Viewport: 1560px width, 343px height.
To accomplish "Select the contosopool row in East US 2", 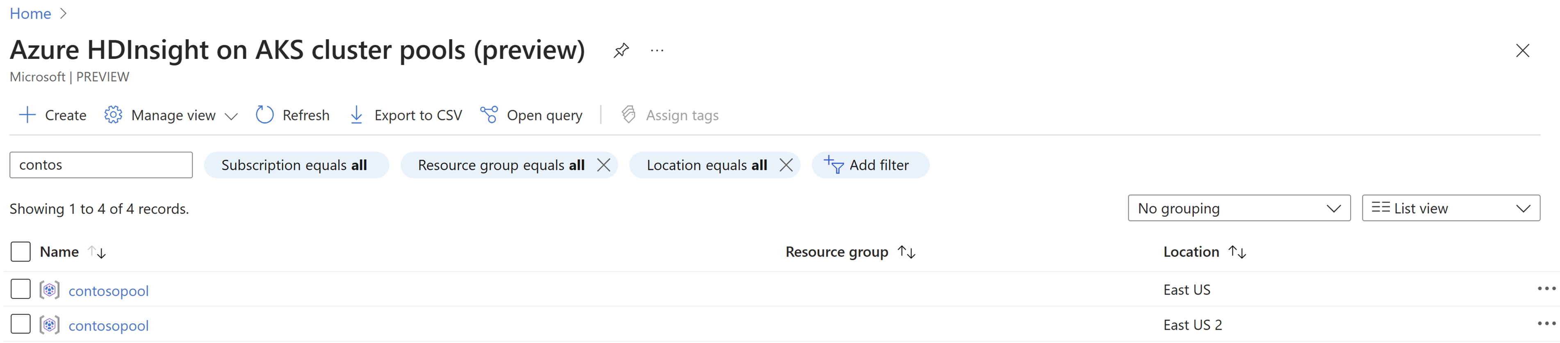I will [x=20, y=324].
